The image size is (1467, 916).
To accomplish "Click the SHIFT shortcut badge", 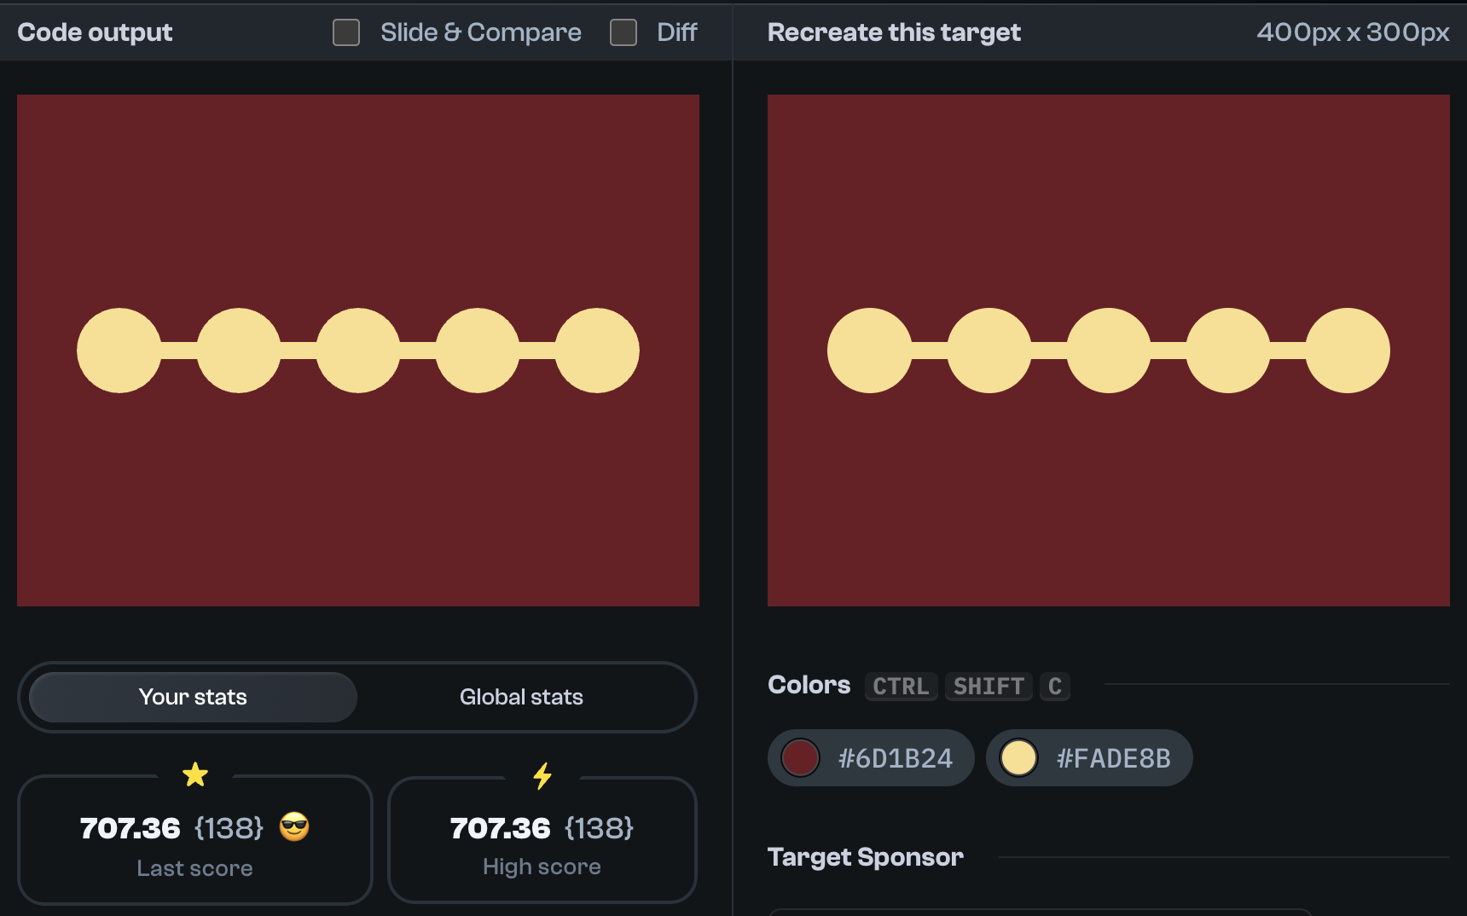I will coord(988,687).
